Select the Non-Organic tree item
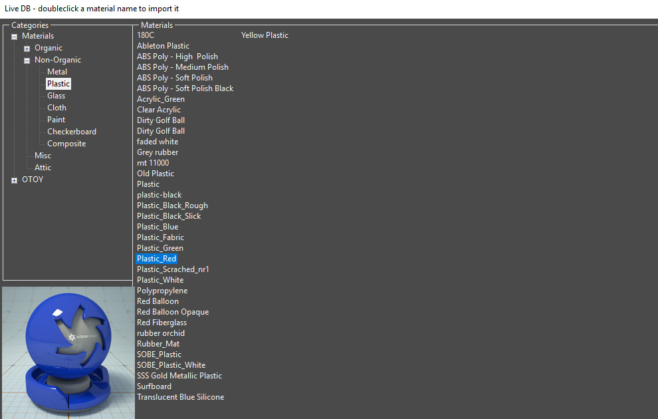This screenshot has width=658, height=419. pyautogui.click(x=58, y=60)
